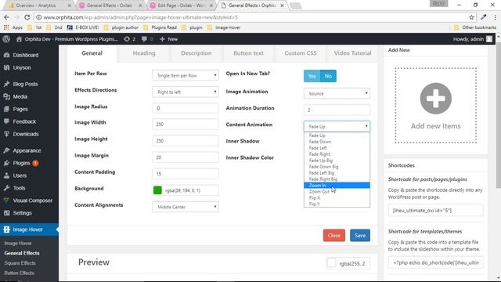Open Chrome menu three dots
This screenshot has width=501, height=282.
(496, 17)
